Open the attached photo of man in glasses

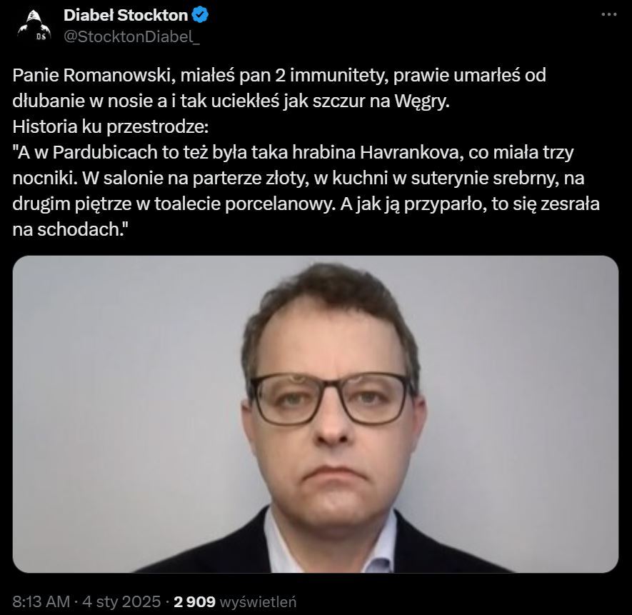point(316,414)
